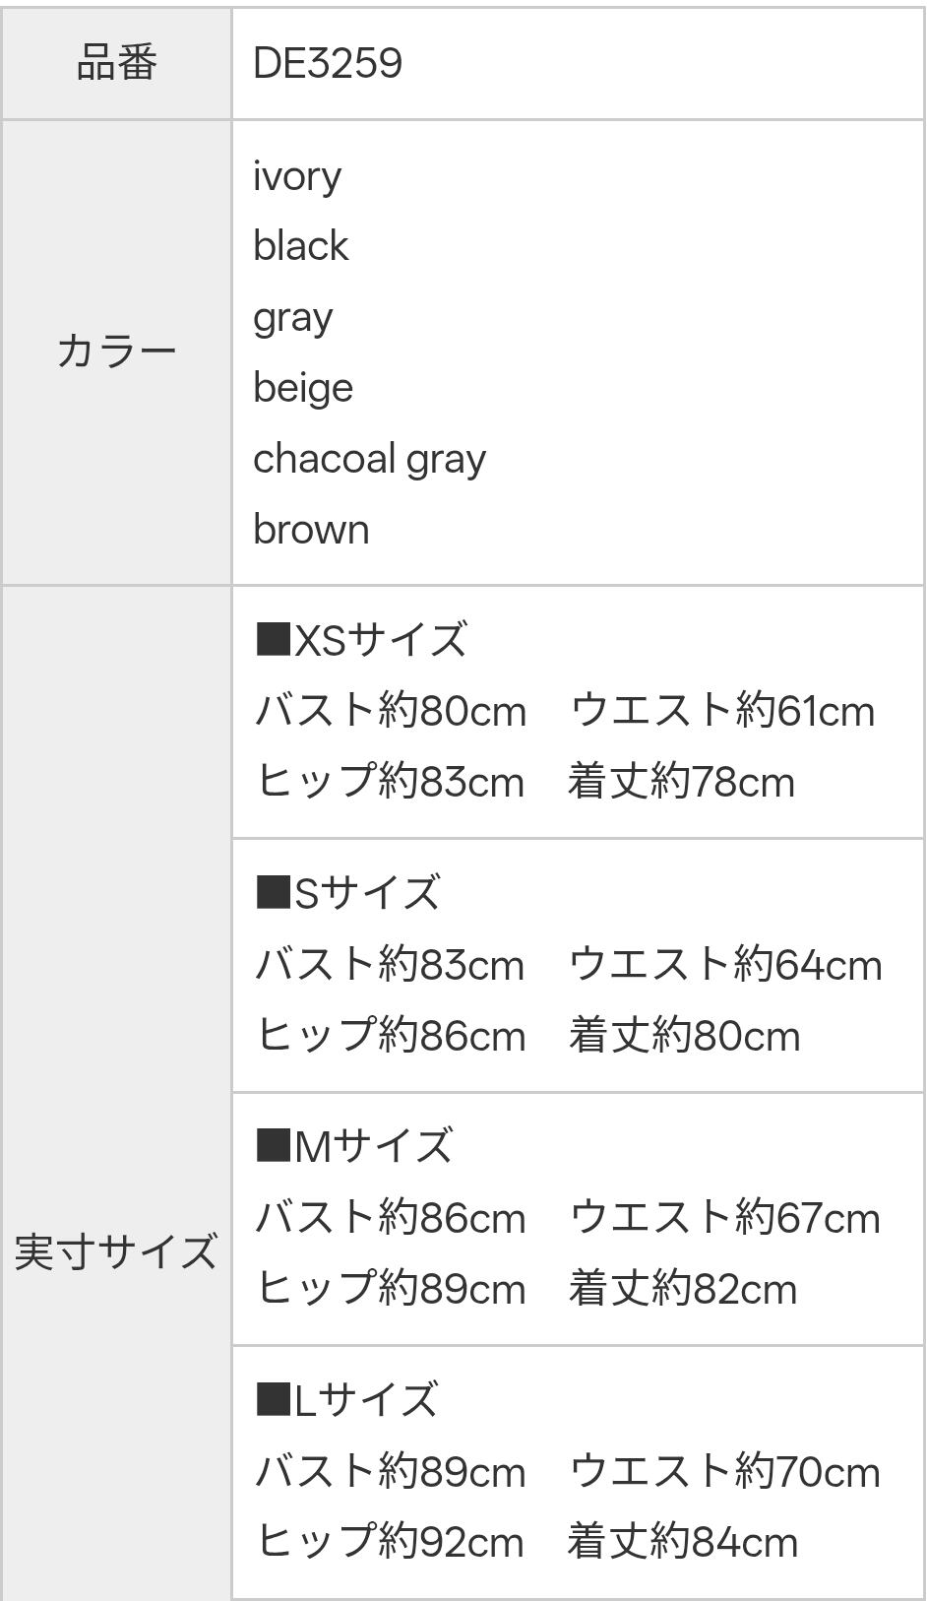Select the gray color entry
This screenshot has width=927, height=1601.
pos(292,318)
